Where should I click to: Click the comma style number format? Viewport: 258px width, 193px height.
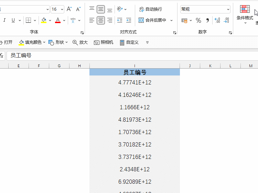(x=207, y=21)
